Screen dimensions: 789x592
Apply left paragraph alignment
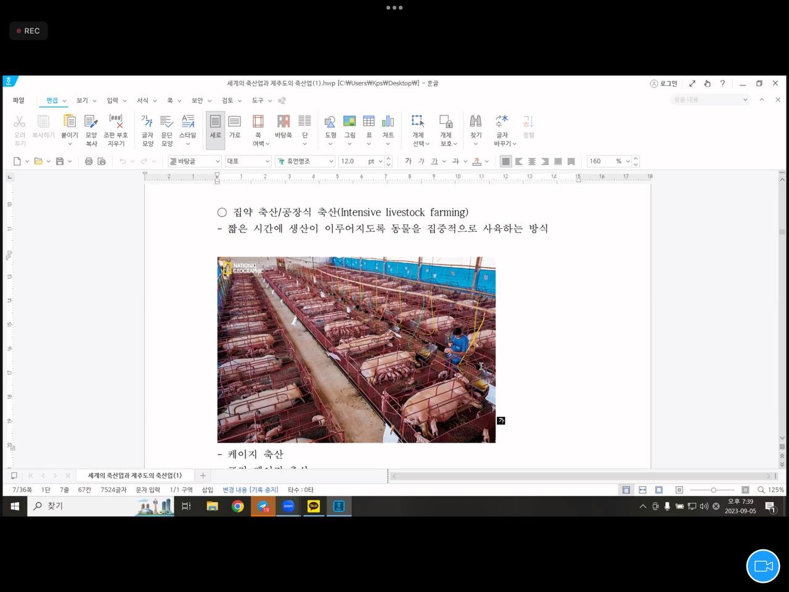[519, 162]
